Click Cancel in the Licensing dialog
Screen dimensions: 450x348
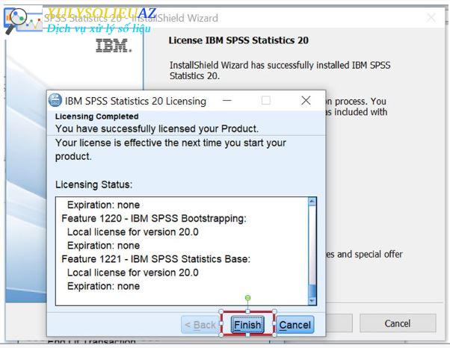[295, 325]
